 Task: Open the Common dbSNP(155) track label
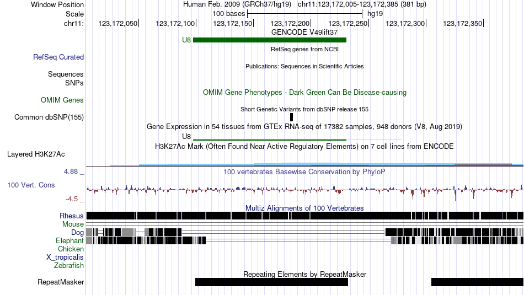49,117
